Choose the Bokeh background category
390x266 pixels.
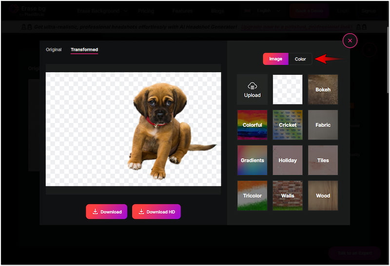(x=323, y=90)
